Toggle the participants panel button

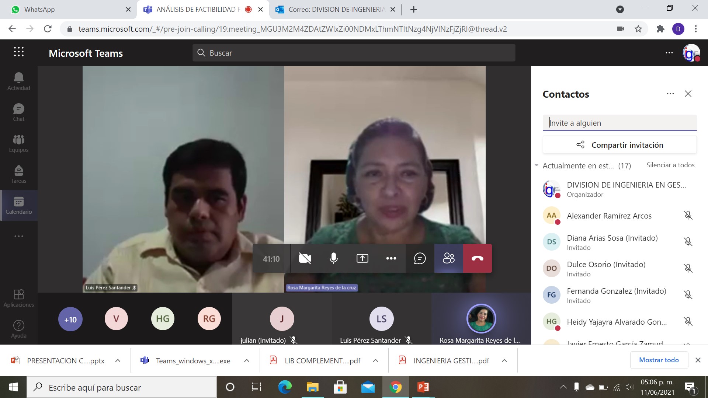(x=448, y=258)
